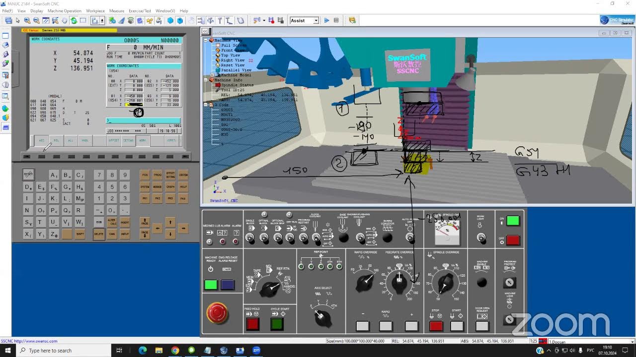
Task: Click the dashed rectangle select toolbar icon
Action: click(83, 20)
